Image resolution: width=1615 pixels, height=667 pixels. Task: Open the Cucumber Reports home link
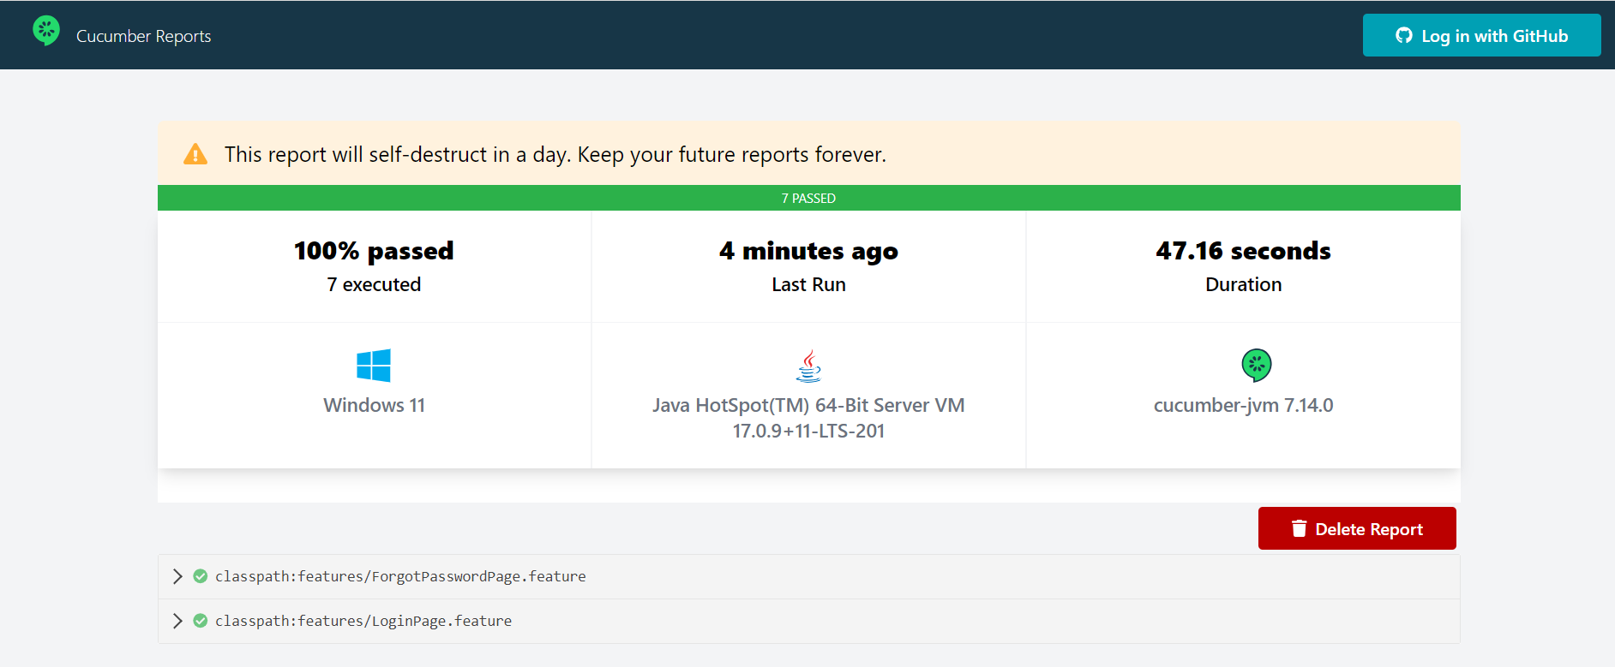143,36
